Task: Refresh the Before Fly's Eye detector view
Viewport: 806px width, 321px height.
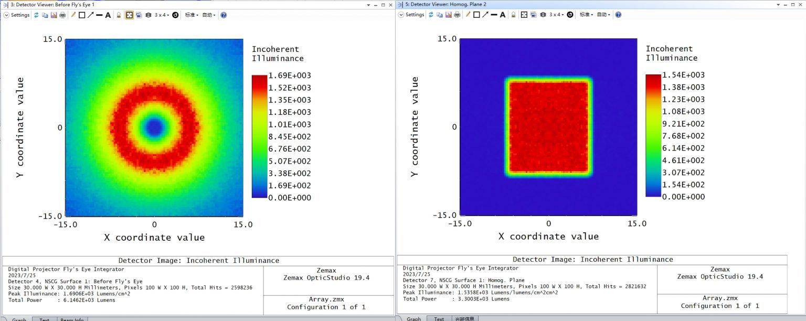Action: pos(37,15)
